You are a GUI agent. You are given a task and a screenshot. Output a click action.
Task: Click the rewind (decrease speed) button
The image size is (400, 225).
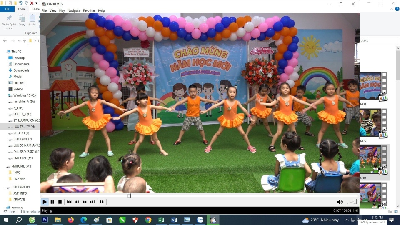click(x=77, y=202)
